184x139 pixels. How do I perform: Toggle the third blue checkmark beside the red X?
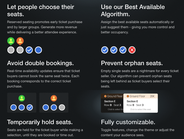click(123, 50)
